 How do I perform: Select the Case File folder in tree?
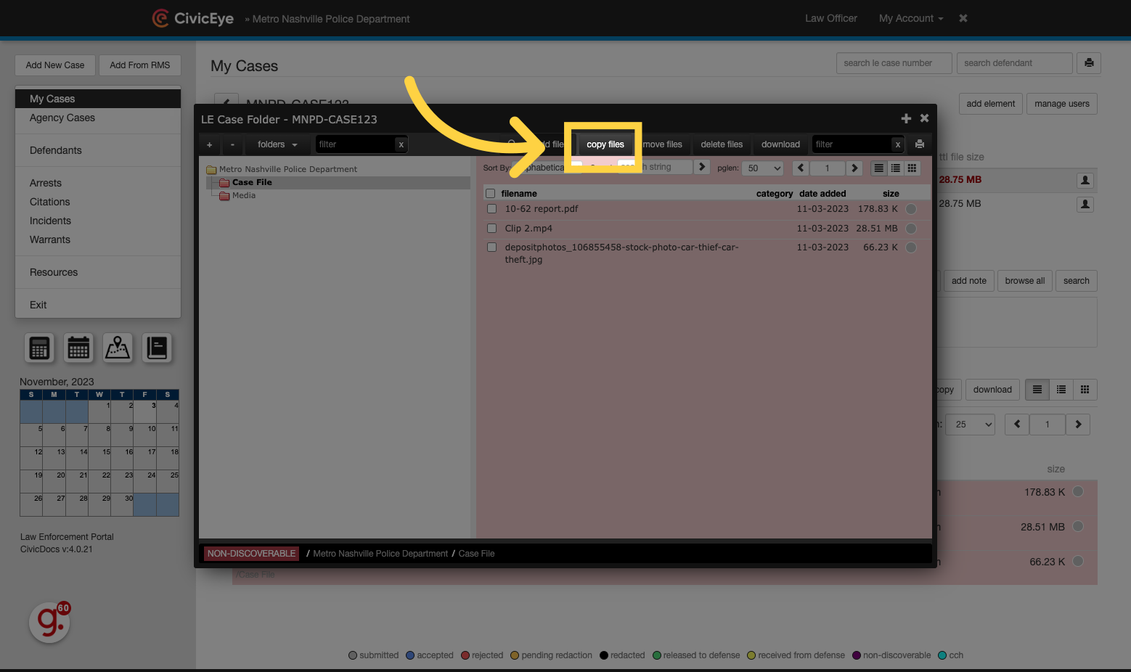252,182
